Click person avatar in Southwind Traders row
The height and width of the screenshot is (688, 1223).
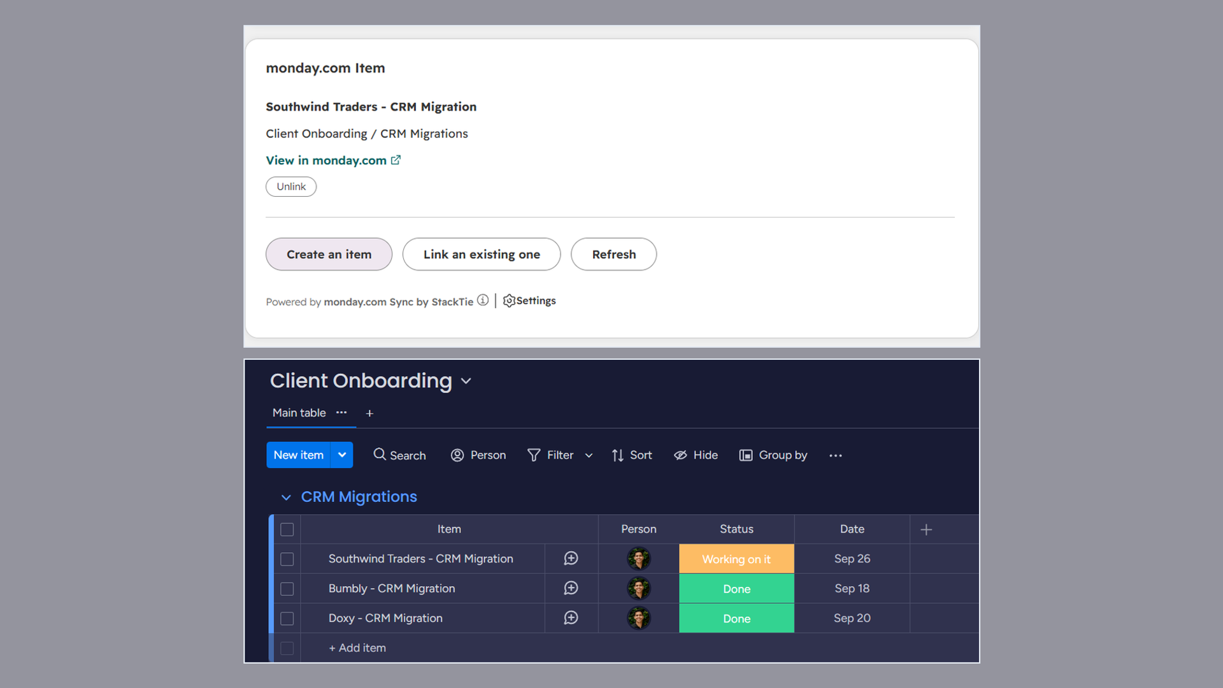[x=639, y=559]
